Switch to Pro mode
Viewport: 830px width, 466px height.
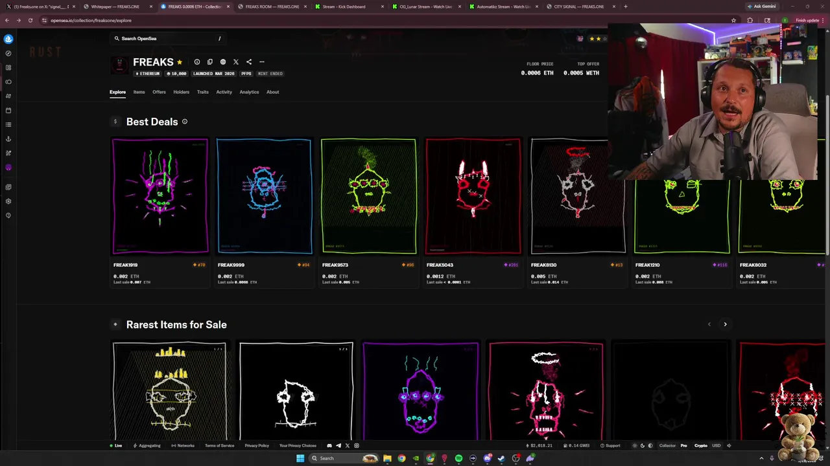point(683,445)
